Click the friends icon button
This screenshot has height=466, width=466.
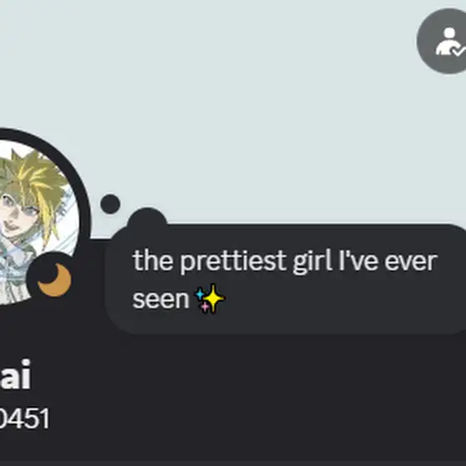(x=442, y=41)
